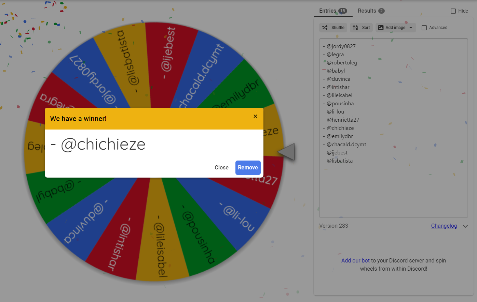Close the winner dialog with X icon

point(255,116)
